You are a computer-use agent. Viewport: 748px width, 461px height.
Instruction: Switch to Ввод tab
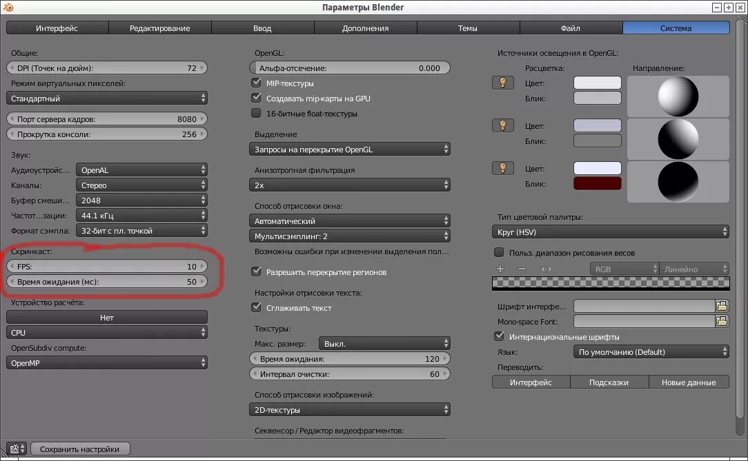[x=262, y=28]
